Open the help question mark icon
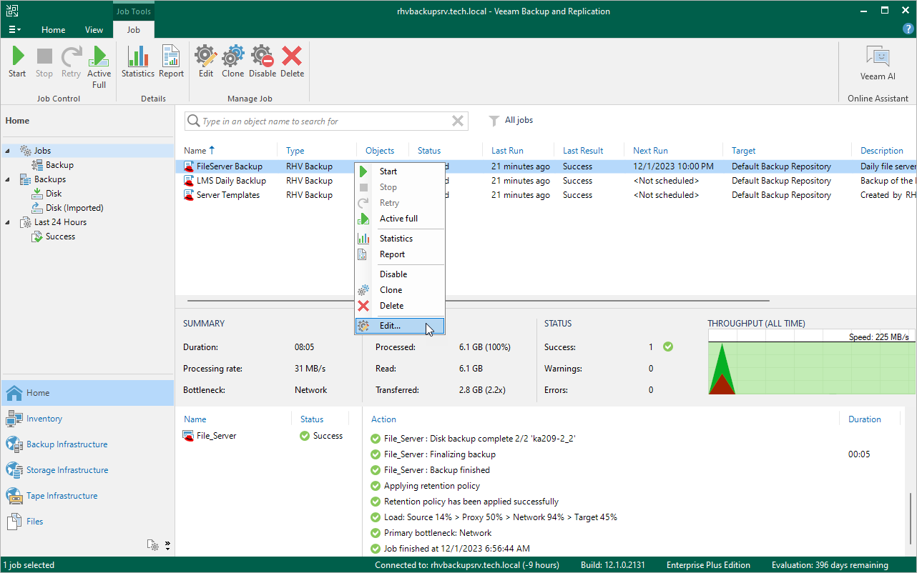This screenshot has width=917, height=573. pos(908,29)
